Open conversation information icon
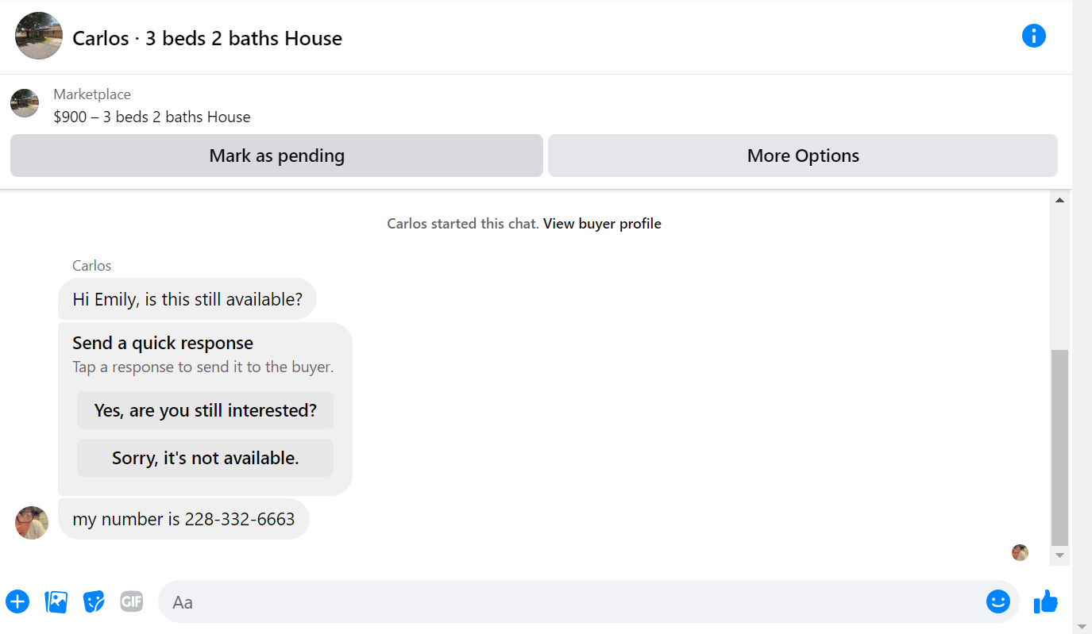The width and height of the screenshot is (1092, 634). 1033,36
